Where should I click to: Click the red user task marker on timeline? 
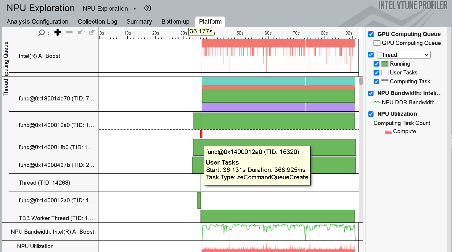[x=201, y=134]
